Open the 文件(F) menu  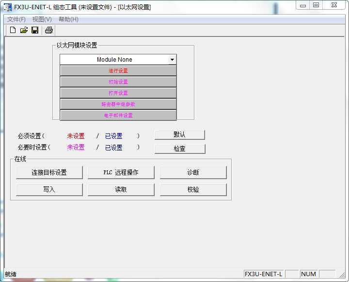tap(16, 19)
